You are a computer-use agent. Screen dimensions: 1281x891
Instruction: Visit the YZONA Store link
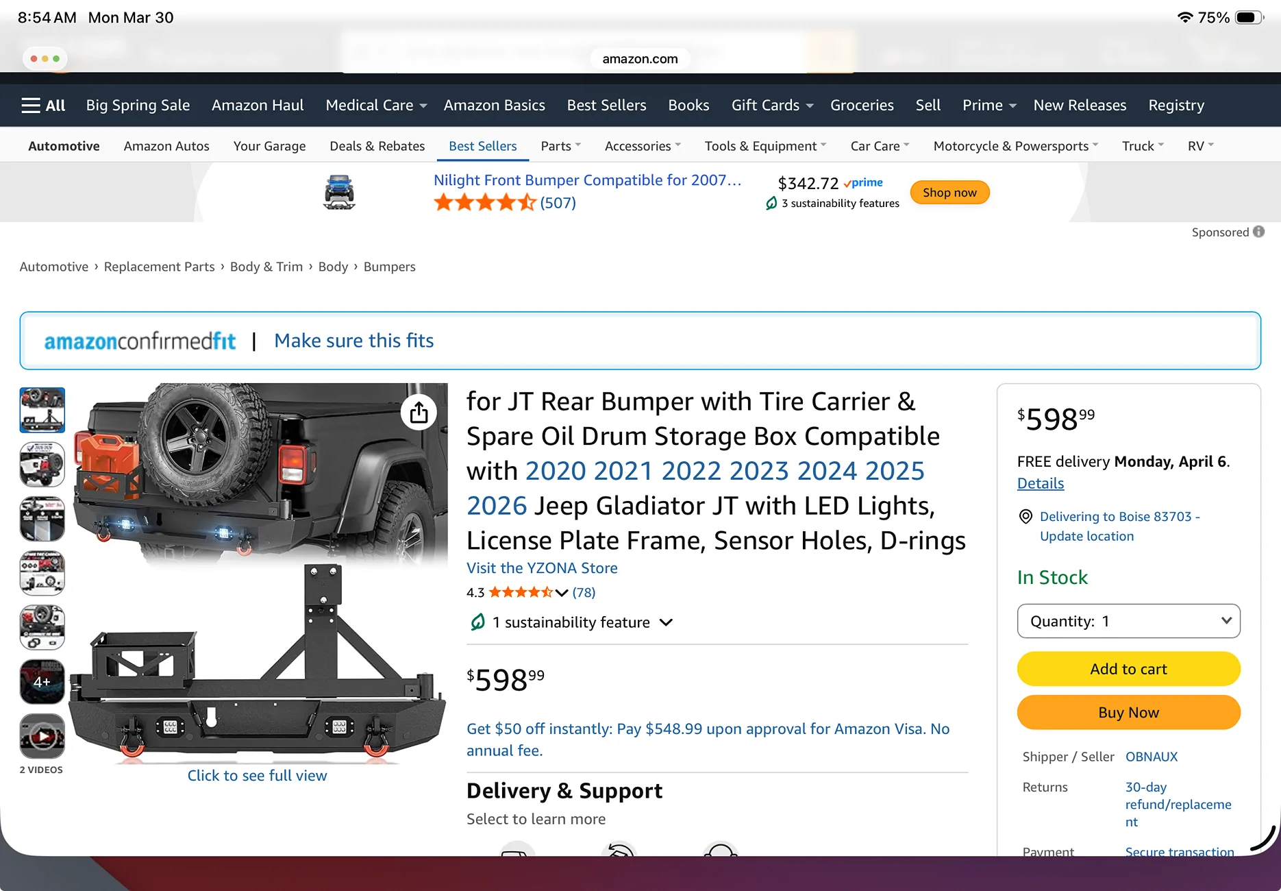(x=542, y=568)
